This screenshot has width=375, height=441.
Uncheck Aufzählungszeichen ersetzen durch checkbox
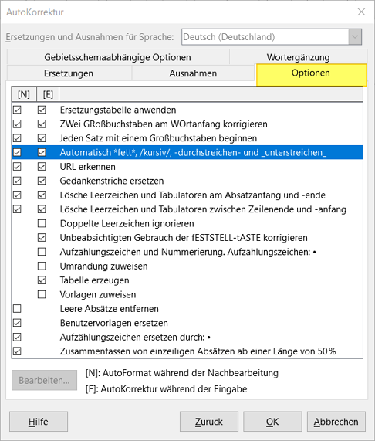click(x=17, y=337)
